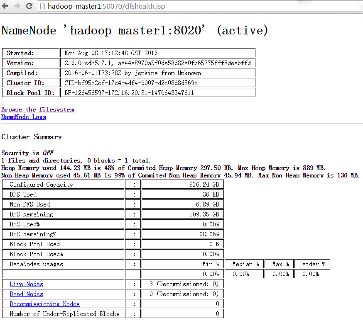363x323 pixels.
Task: Select the Version: label cell
Action: [31, 63]
